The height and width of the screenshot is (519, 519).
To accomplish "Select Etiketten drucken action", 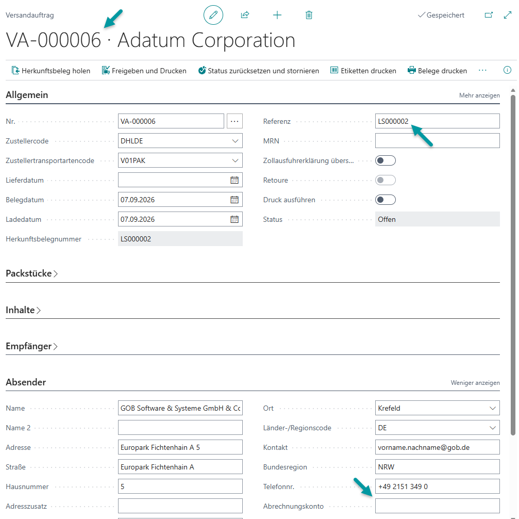I will tap(363, 71).
